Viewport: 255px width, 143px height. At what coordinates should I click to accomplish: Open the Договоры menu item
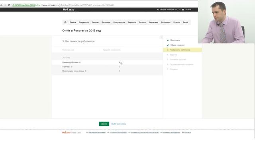coord(106,22)
